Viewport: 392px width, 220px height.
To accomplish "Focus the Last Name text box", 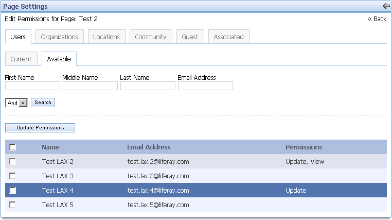I will pos(148,86).
